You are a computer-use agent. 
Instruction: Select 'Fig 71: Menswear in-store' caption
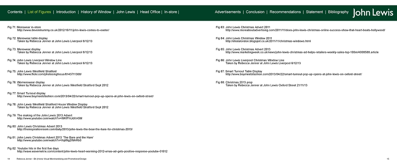point(24,27)
